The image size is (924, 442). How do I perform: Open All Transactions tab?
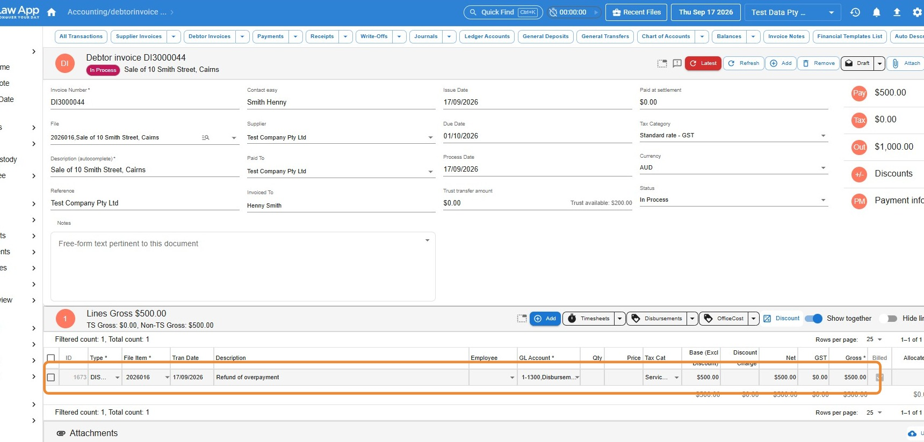pyautogui.click(x=81, y=36)
